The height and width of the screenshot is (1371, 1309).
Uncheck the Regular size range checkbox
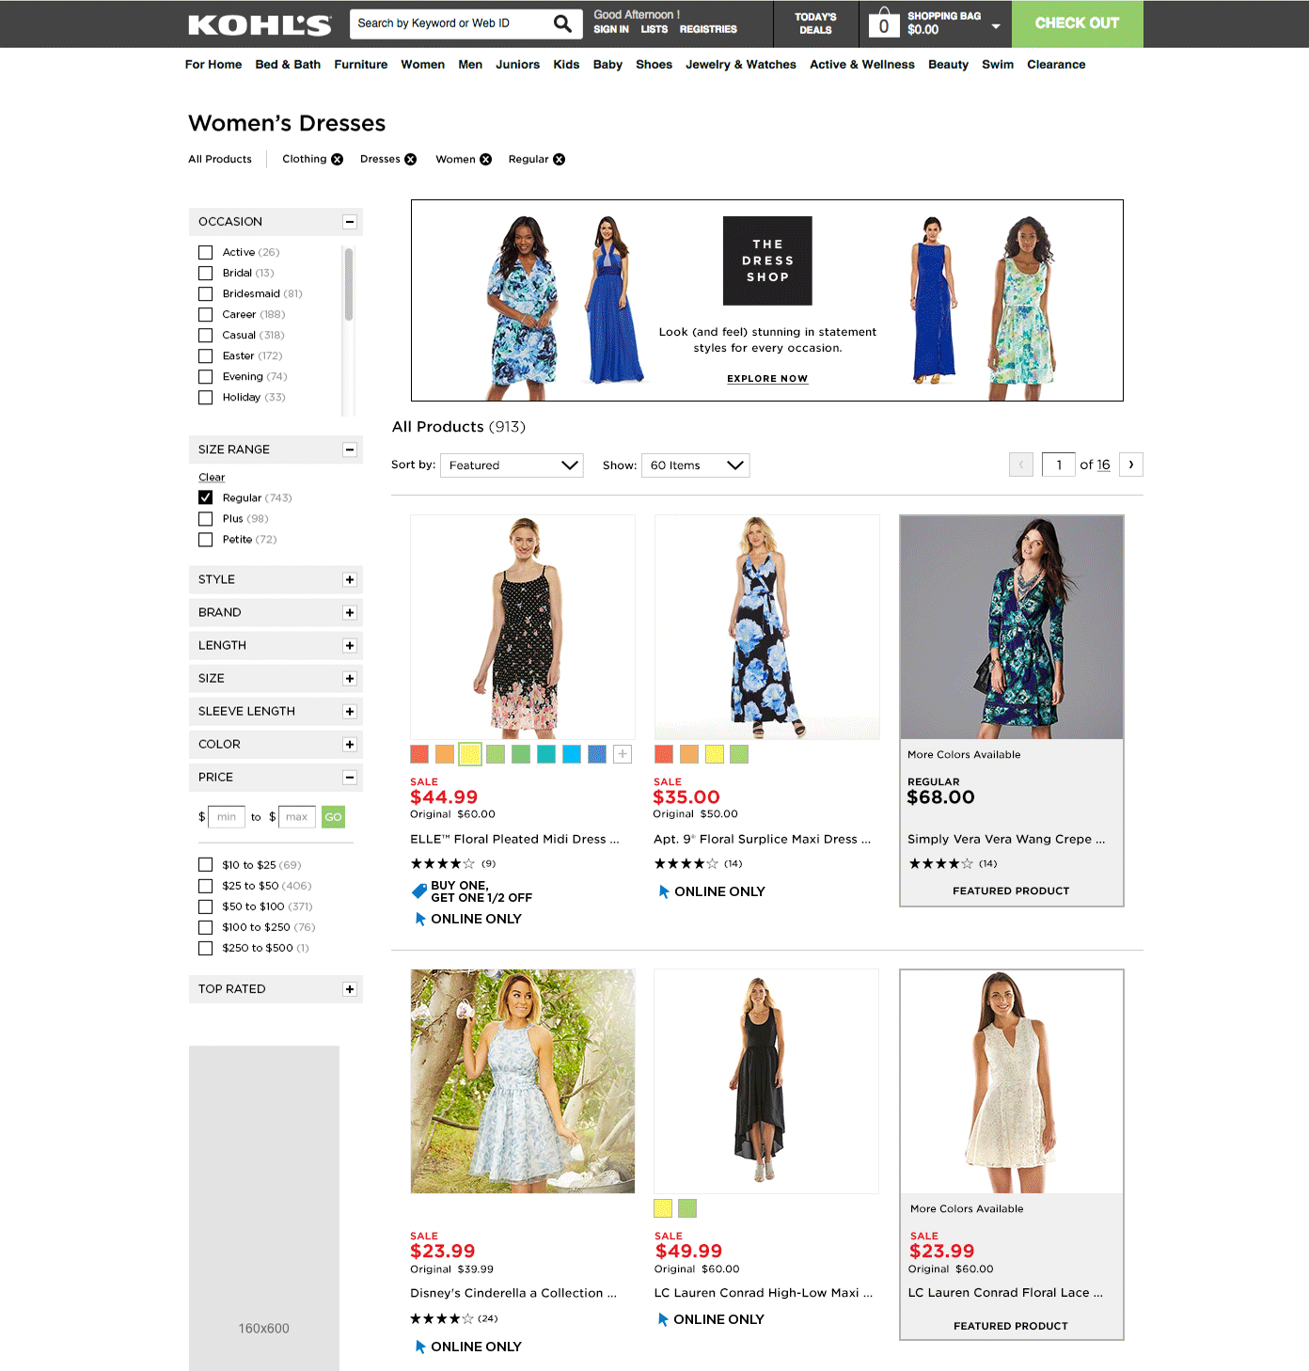tap(206, 497)
